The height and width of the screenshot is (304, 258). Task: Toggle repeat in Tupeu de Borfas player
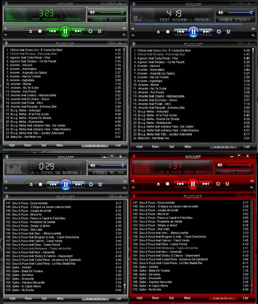(91, 185)
